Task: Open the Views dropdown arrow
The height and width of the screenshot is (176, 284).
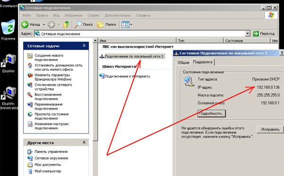Action: (x=131, y=25)
